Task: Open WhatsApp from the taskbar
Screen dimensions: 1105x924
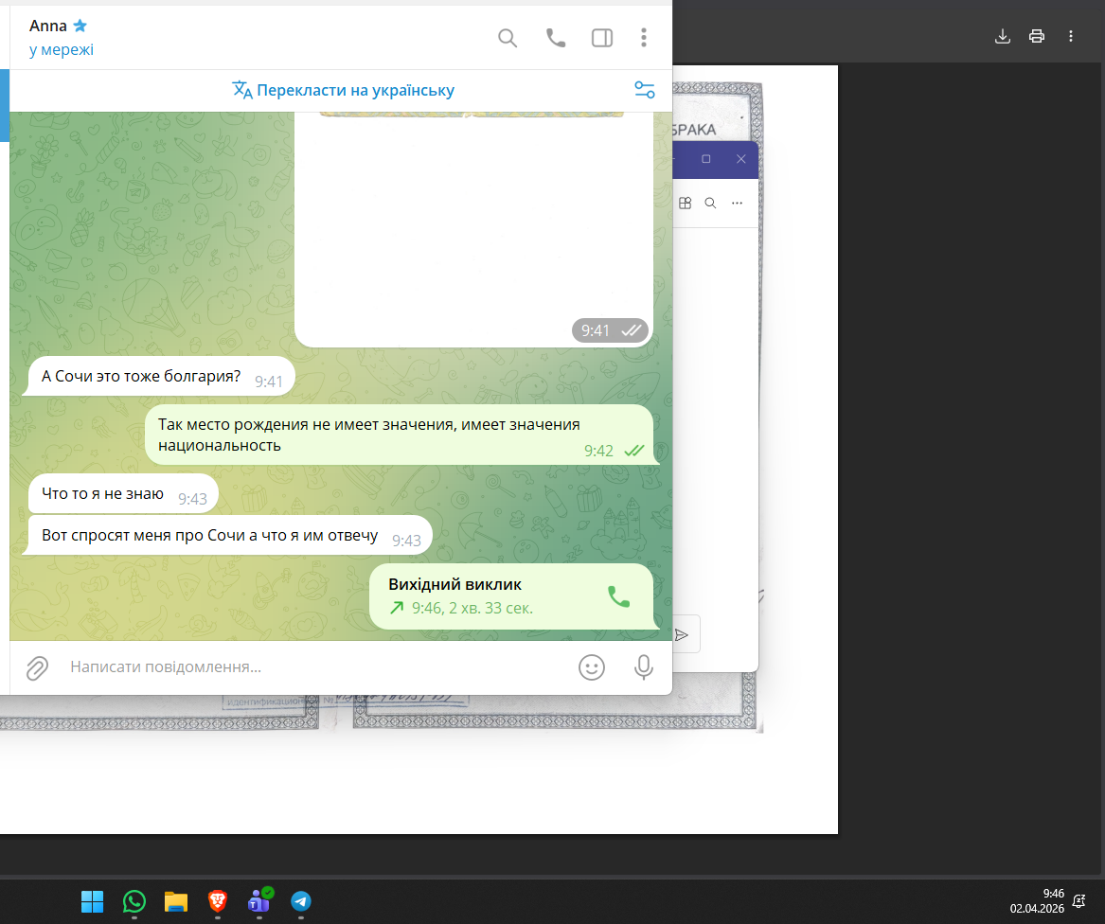Action: 134,901
